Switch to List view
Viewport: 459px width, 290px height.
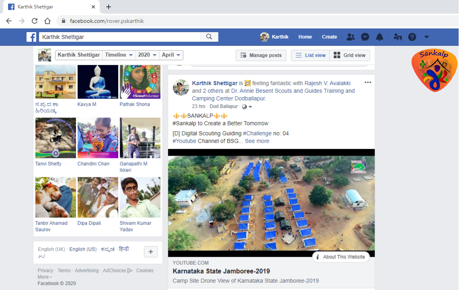[310, 55]
